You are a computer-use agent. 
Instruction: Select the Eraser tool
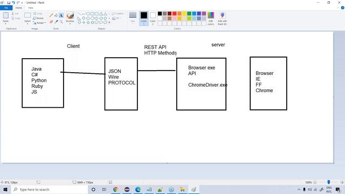pyautogui.click(x=51, y=22)
